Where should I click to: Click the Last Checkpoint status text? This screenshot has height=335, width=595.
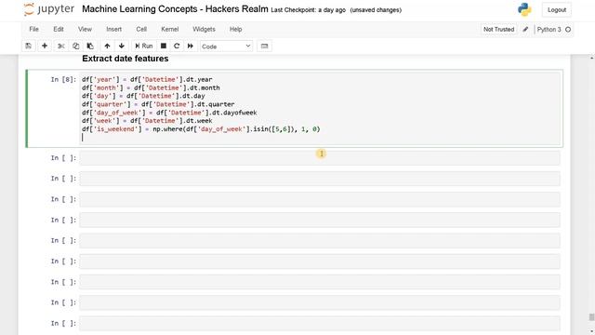point(308,10)
